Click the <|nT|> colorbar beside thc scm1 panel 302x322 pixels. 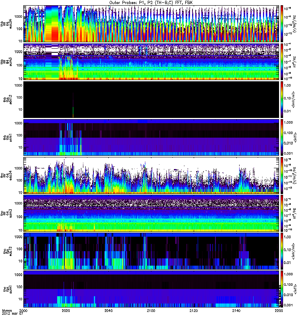click(282, 289)
